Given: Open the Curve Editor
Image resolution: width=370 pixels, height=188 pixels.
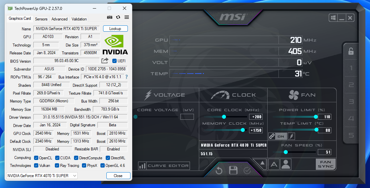Looking at the screenshot, I should [x=164, y=166].
